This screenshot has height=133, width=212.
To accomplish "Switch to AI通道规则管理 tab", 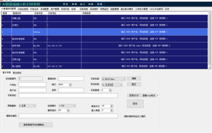I will point(9,9).
